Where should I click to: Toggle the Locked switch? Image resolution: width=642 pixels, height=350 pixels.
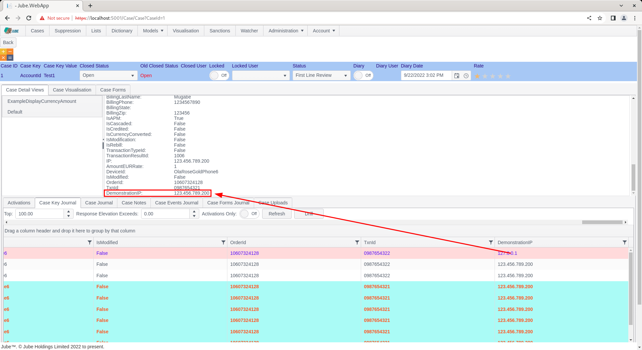click(219, 75)
